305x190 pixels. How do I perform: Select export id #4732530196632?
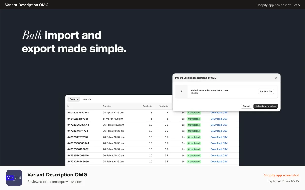pos(78,149)
